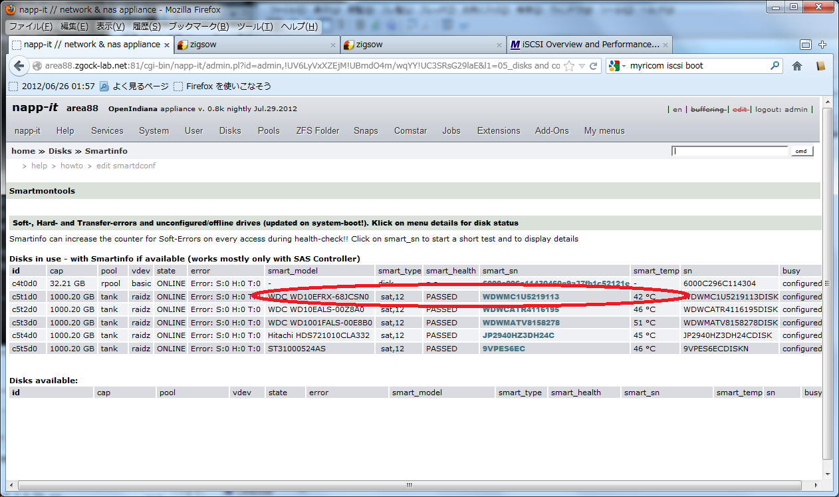Open the bookmarks icon at the toolbar's right end
Viewport: 839px width, 497px height.
coord(821,66)
